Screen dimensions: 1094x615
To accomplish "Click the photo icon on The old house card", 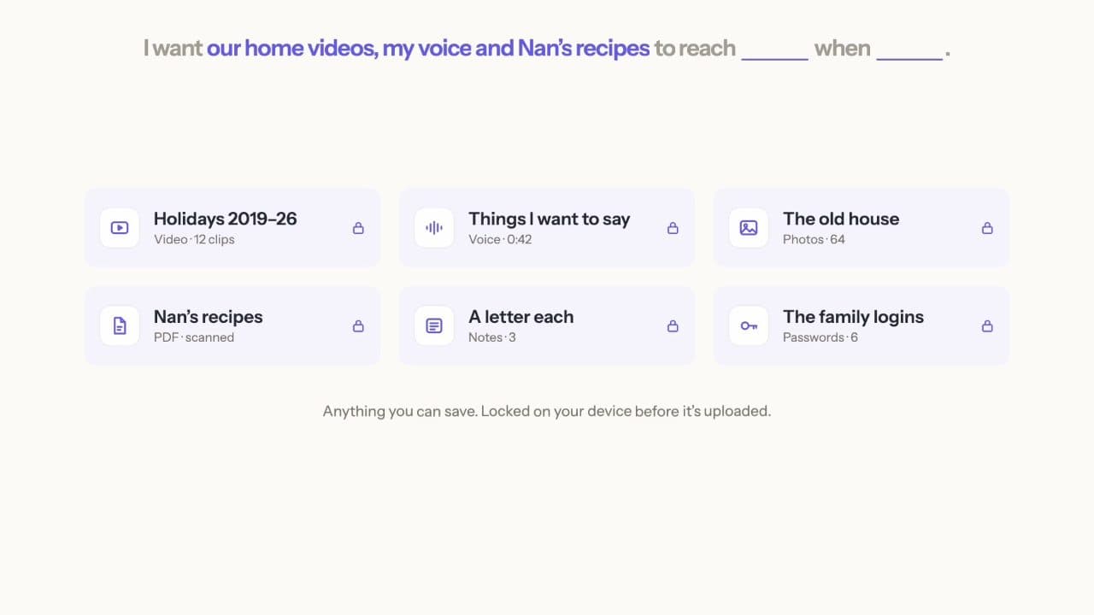I will (x=749, y=228).
